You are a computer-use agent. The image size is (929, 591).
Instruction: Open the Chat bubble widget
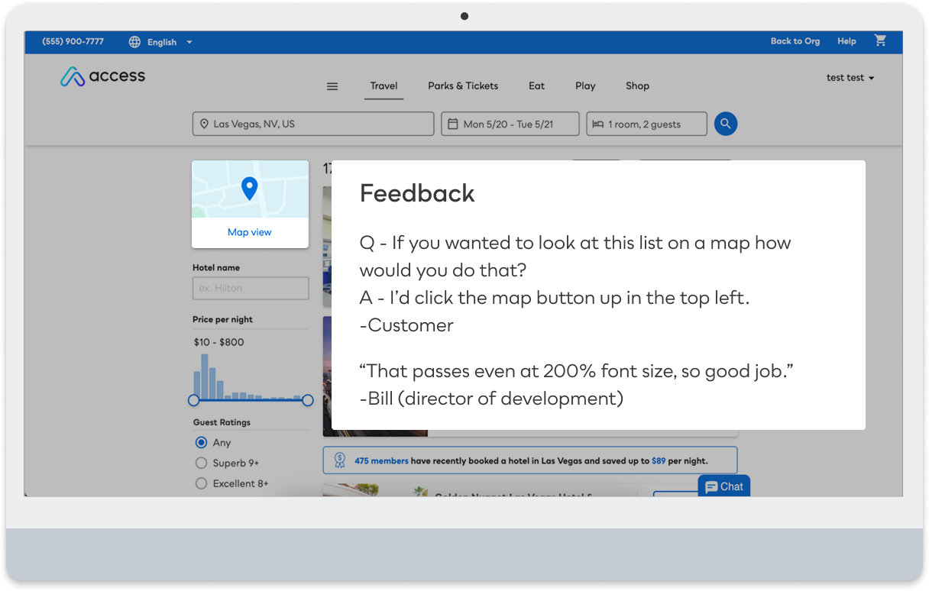(x=723, y=486)
